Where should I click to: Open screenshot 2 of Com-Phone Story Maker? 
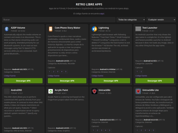(x=54, y=72)
